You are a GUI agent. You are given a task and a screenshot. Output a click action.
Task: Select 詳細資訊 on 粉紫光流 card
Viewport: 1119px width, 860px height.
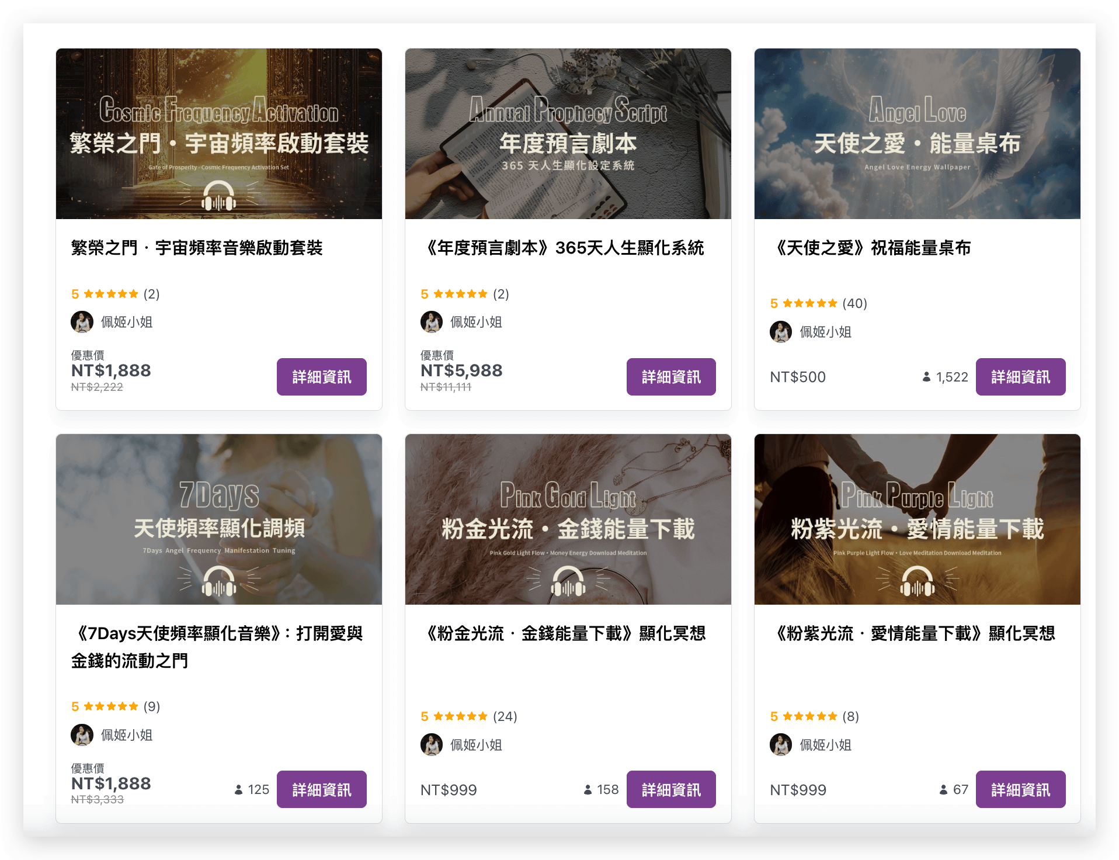(1020, 789)
